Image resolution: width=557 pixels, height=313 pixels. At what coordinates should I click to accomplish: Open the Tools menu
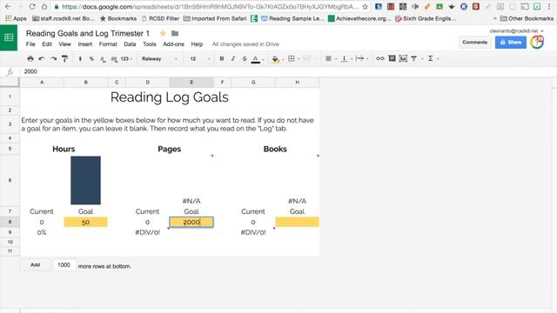pos(149,44)
